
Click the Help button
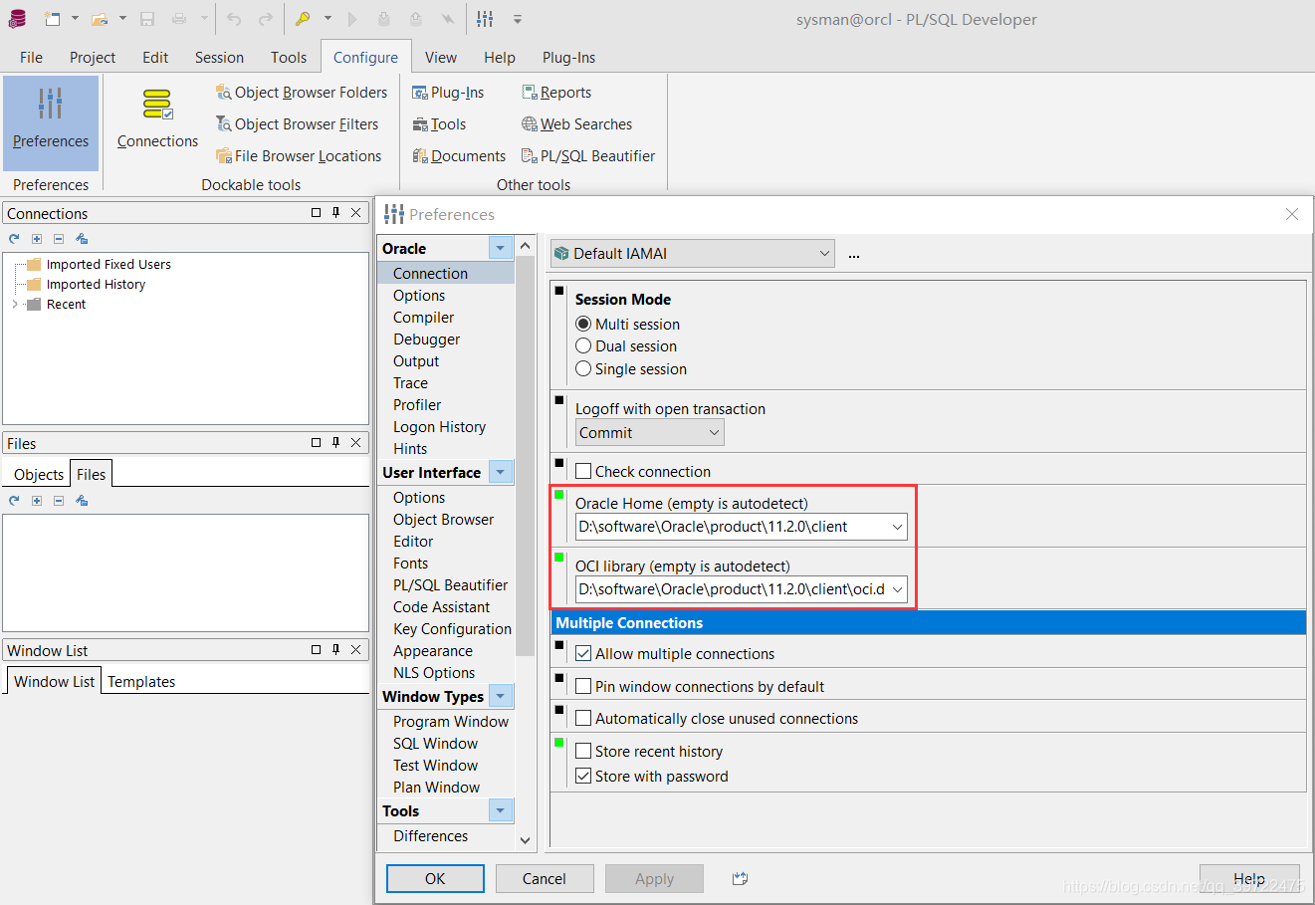click(1249, 878)
